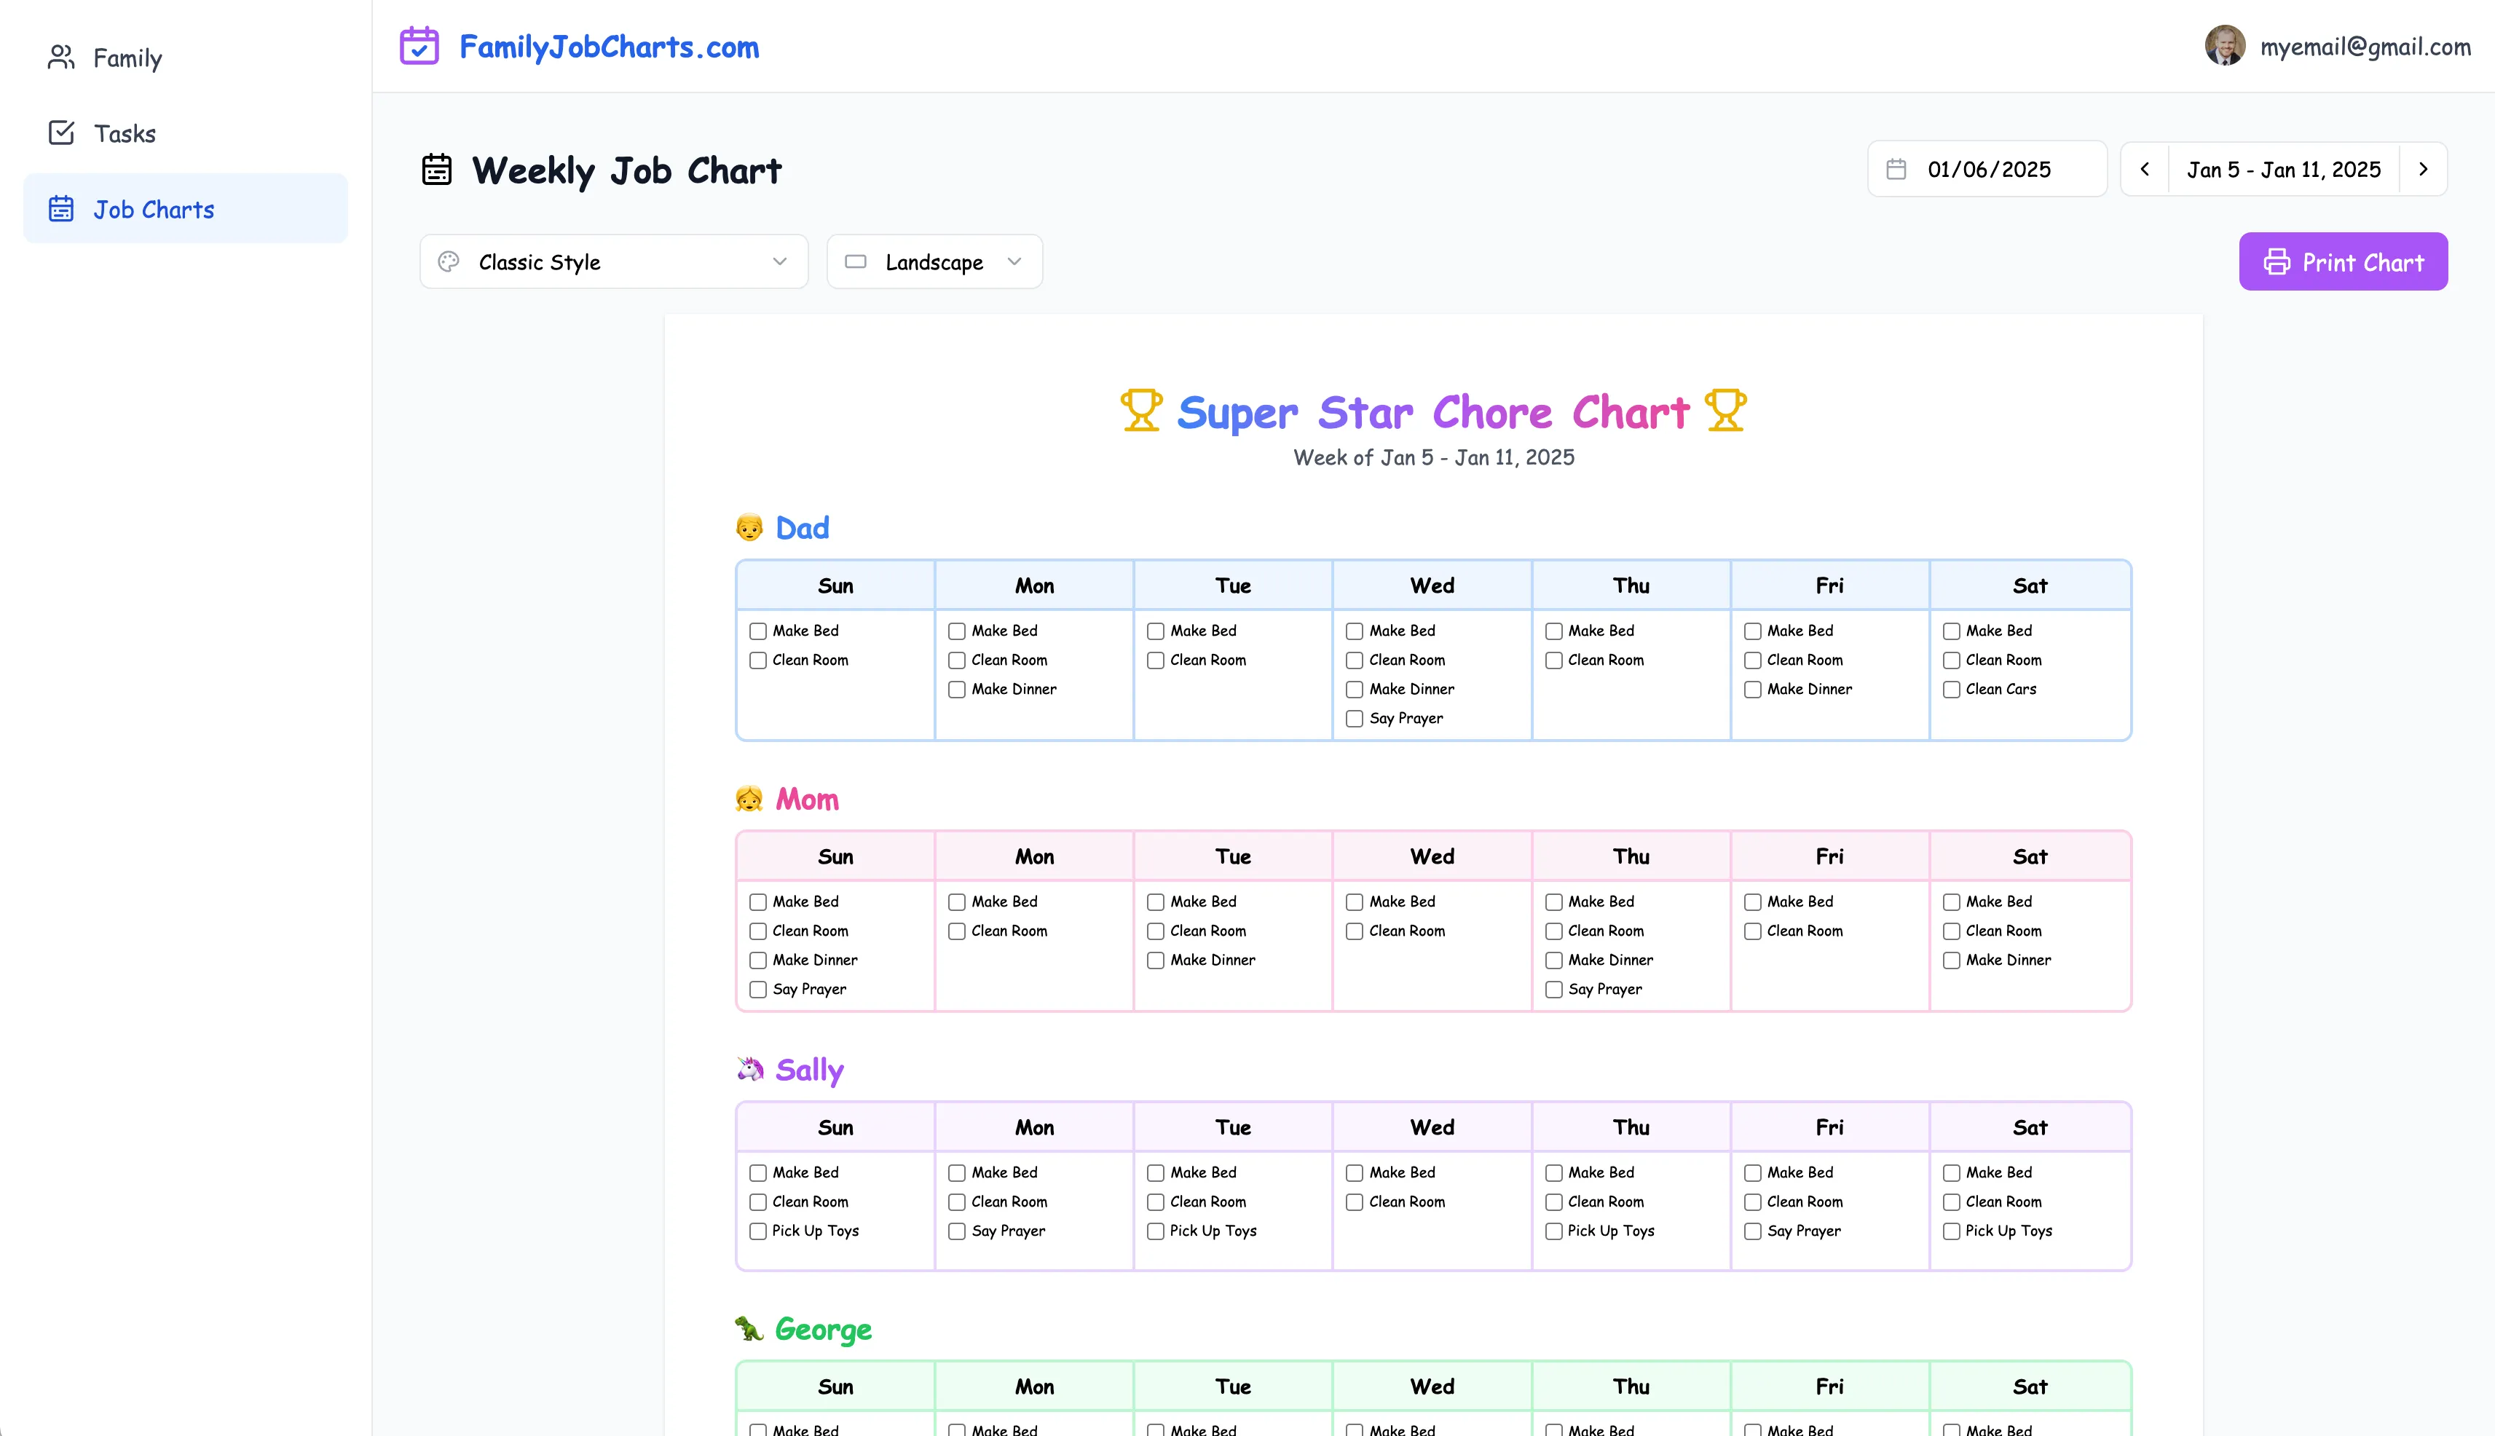Open the Classic Style dropdown
2495x1436 pixels.
[613, 261]
